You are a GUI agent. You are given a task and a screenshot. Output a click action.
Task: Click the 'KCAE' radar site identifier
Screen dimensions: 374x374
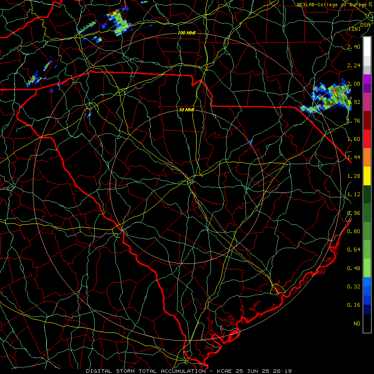click(x=224, y=371)
